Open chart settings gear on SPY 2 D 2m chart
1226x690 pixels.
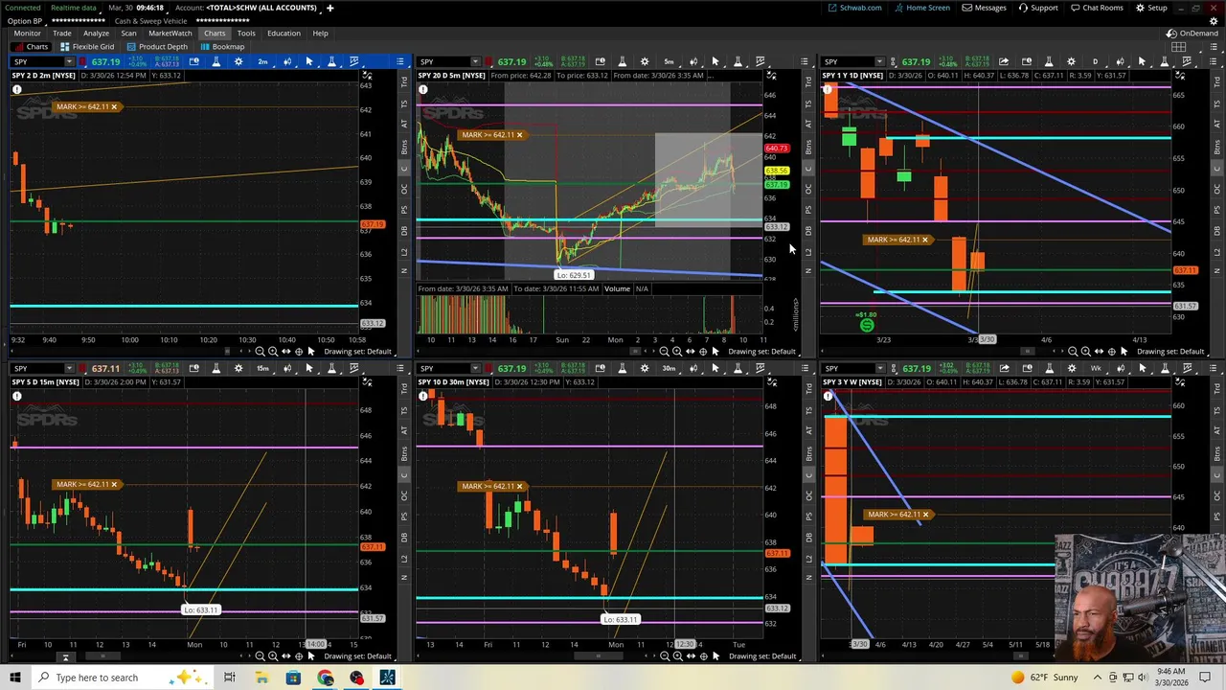click(238, 61)
